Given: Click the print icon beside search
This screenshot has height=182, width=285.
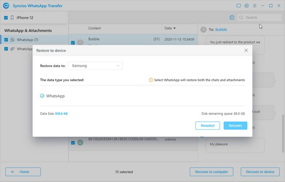Looking at the screenshot, I should coord(232,18).
